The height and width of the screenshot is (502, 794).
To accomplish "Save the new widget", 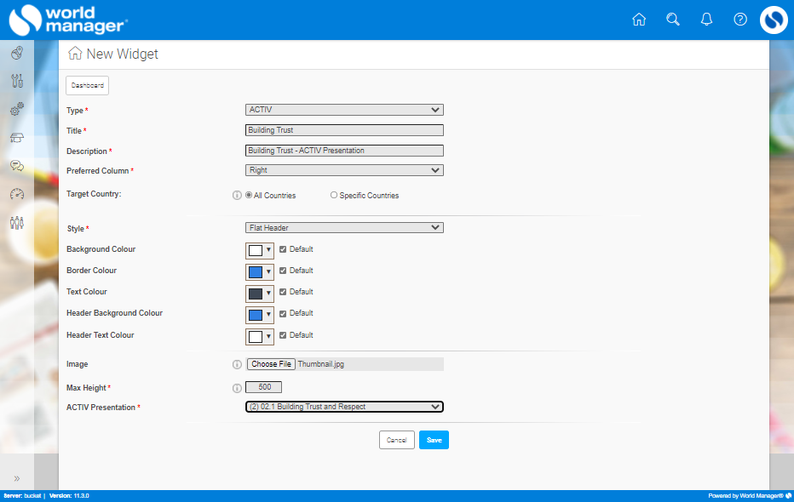I will pyautogui.click(x=434, y=439).
